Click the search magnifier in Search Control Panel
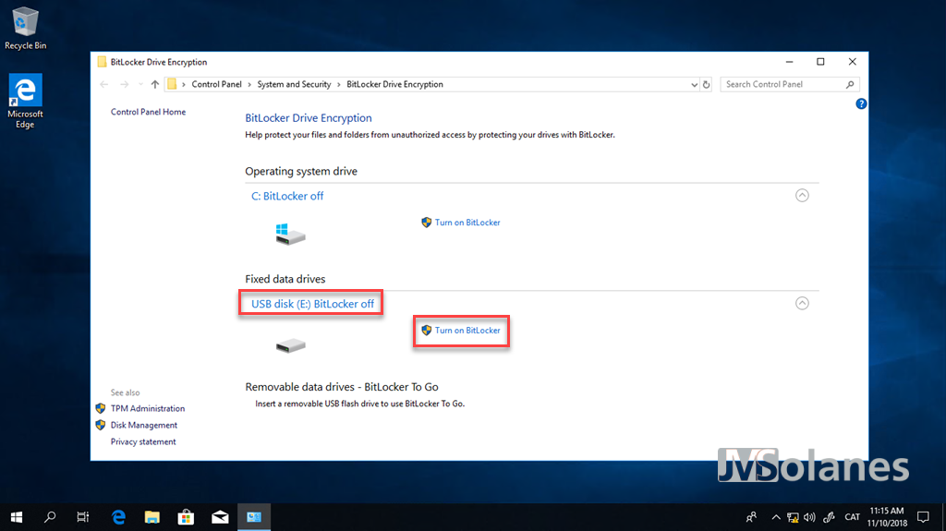Image resolution: width=946 pixels, height=531 pixels. [x=850, y=84]
